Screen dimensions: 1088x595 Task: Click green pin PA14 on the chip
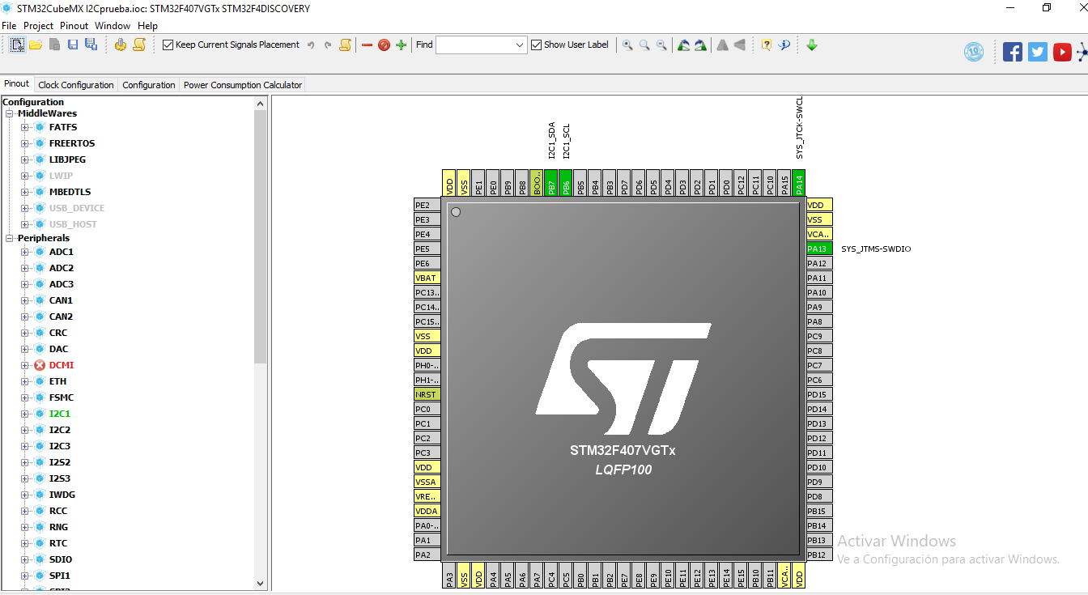pos(799,183)
